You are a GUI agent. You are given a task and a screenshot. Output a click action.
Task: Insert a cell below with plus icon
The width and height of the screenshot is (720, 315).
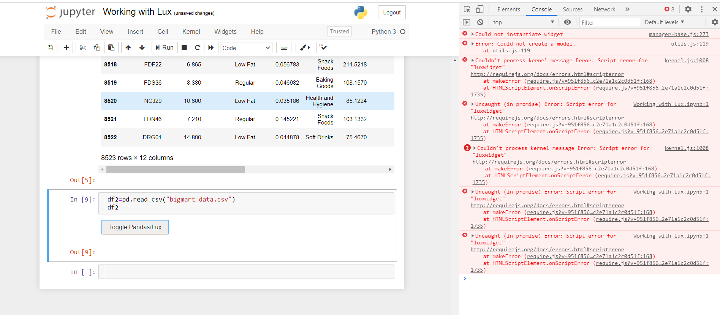tap(66, 47)
